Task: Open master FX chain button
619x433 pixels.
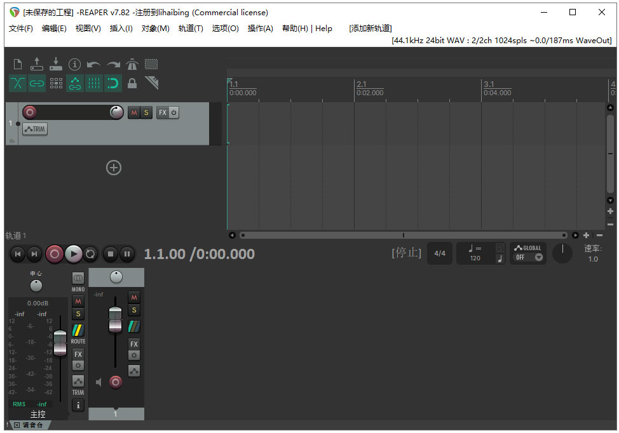Action: (78, 354)
